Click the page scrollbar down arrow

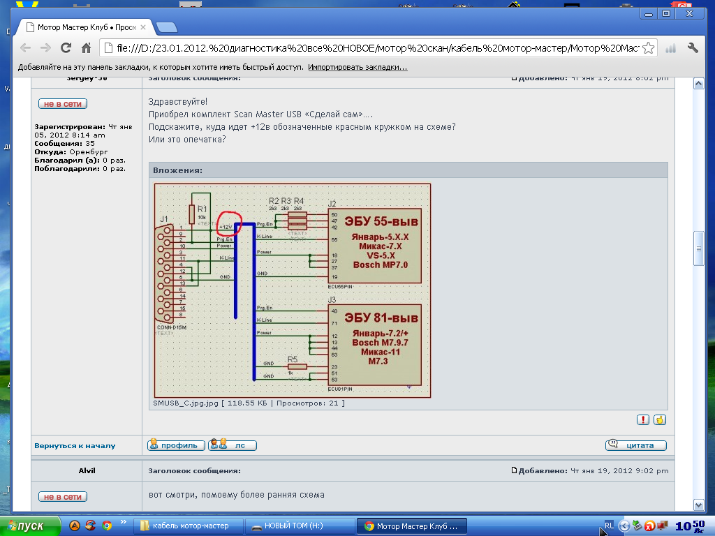tap(698, 505)
